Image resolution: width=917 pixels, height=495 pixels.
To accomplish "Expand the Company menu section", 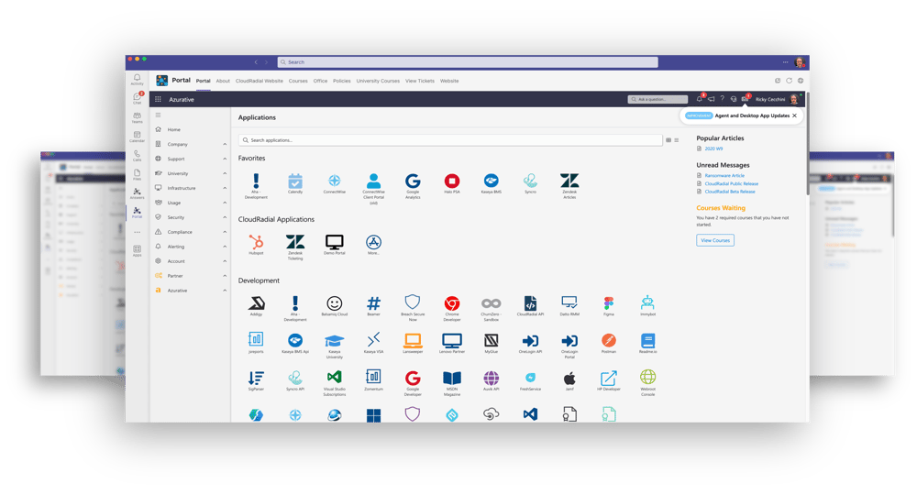I will click(191, 144).
